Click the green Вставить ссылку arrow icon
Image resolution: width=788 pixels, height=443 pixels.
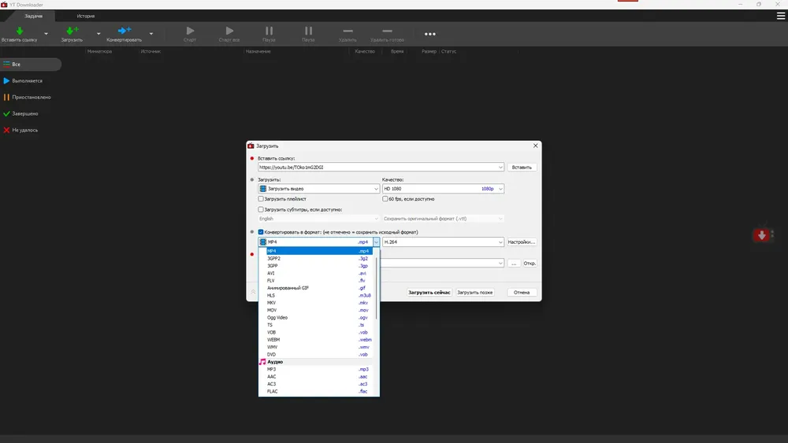(19, 31)
